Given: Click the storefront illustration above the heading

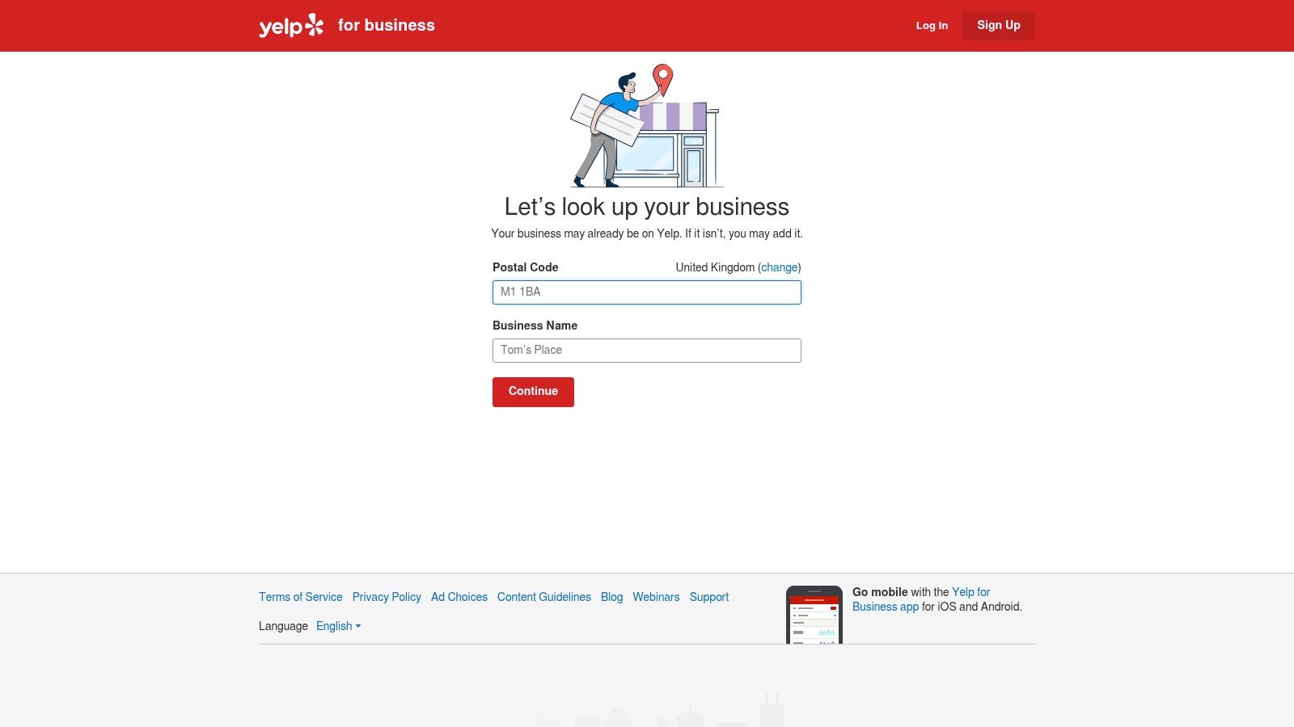Looking at the screenshot, I should pos(647,126).
